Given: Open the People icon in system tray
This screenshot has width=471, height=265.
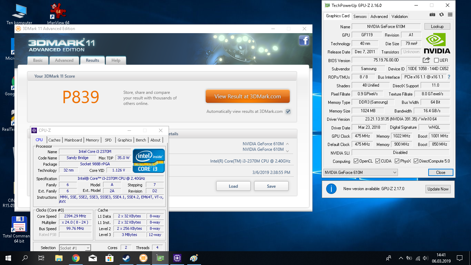Looking at the screenshot, I should (x=389, y=258).
